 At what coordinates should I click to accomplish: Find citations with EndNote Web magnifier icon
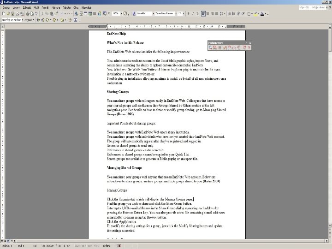pos(210,47)
